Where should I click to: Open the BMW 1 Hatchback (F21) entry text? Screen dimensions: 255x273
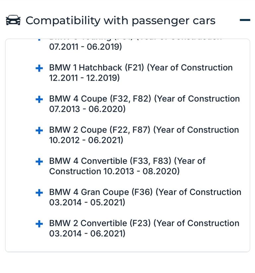(141, 73)
